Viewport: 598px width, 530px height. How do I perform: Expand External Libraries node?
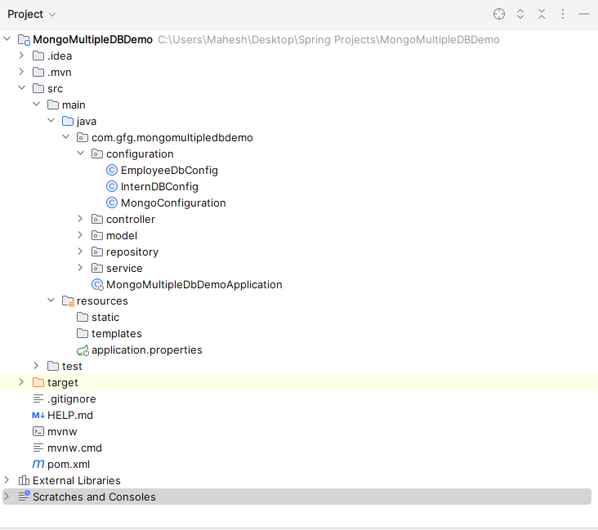point(7,480)
